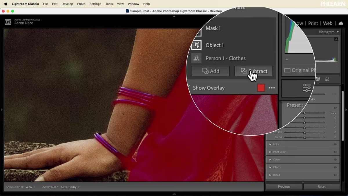The width and height of the screenshot is (348, 196).
Task: Select the Edit sliders icon
Action: 307,88
